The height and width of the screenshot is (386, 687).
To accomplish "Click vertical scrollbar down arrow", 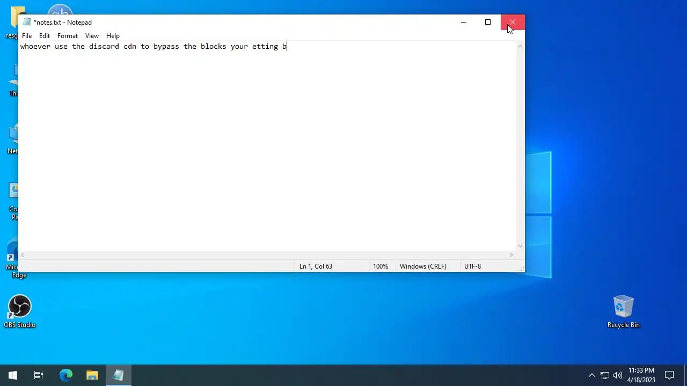I will 520,246.
